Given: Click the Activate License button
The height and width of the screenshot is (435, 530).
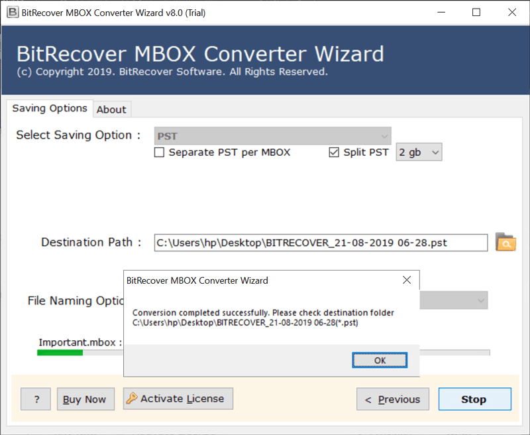Looking at the screenshot, I should click(x=178, y=399).
